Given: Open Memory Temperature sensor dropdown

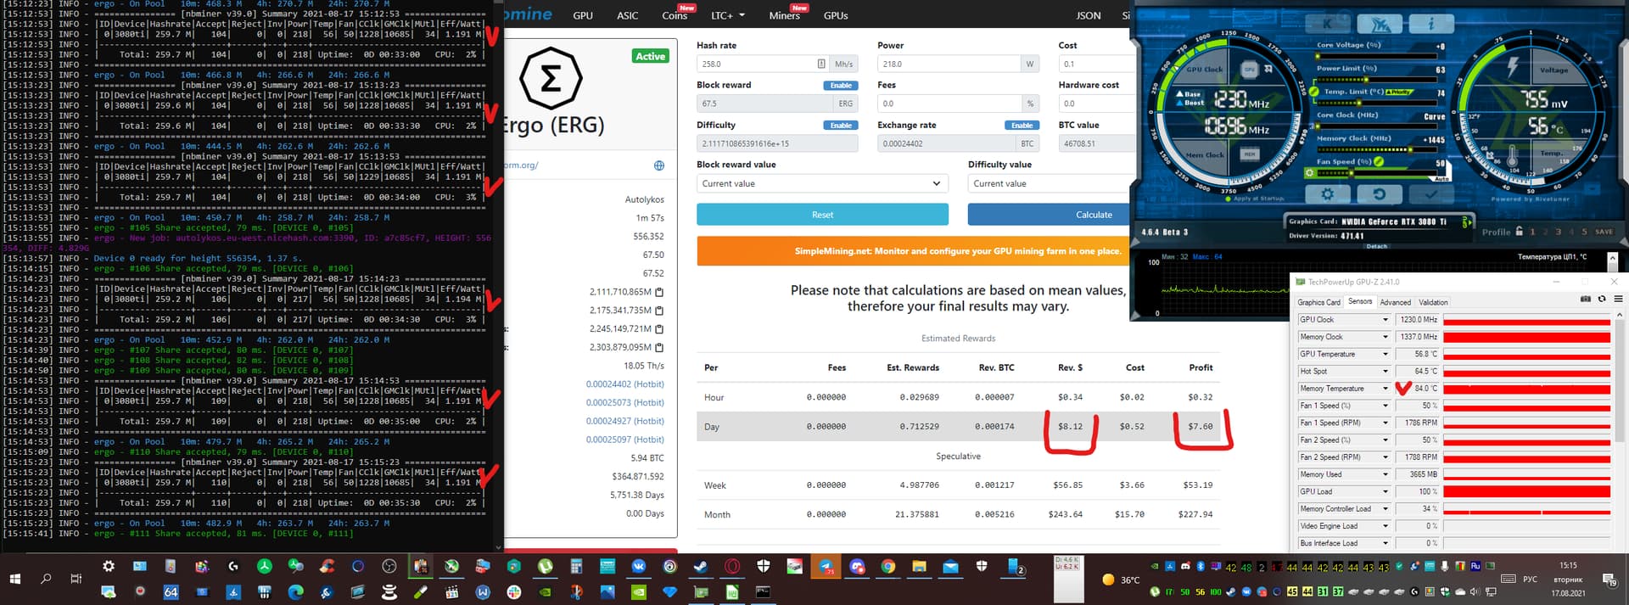Looking at the screenshot, I should (x=1385, y=389).
